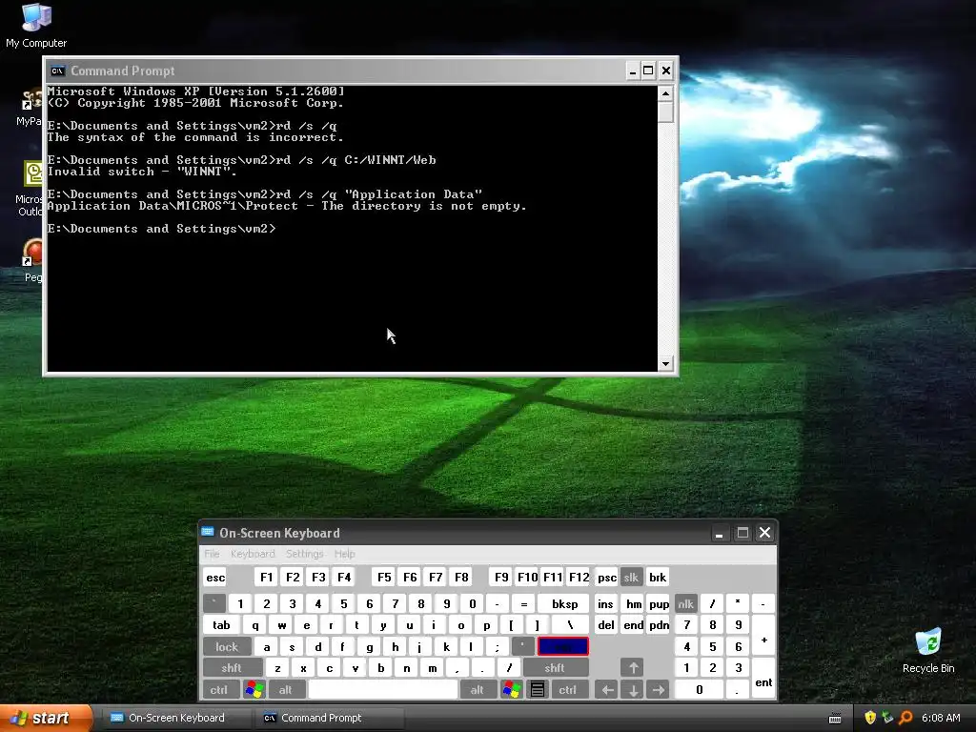Screen dimensions: 976x732
Task: Tap the pup page up key
Action: click(660, 603)
